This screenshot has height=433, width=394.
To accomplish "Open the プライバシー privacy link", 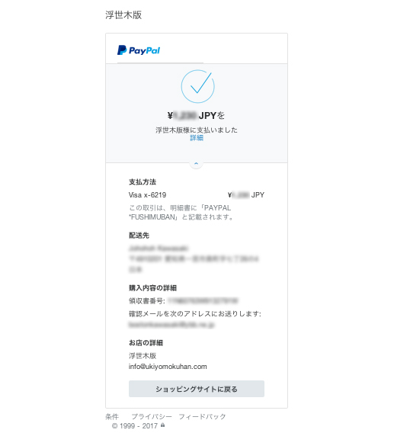I will point(152,416).
